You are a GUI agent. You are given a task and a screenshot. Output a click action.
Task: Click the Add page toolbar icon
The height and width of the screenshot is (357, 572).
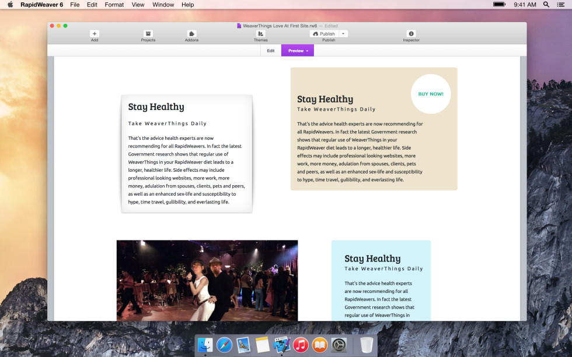95,34
